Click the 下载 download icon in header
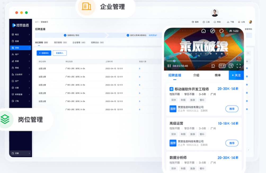Viewport: 266px width, 173px height. pos(230,22)
